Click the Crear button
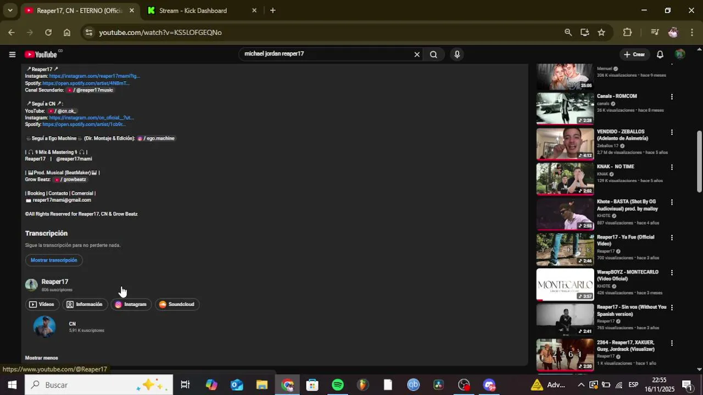 click(634, 54)
